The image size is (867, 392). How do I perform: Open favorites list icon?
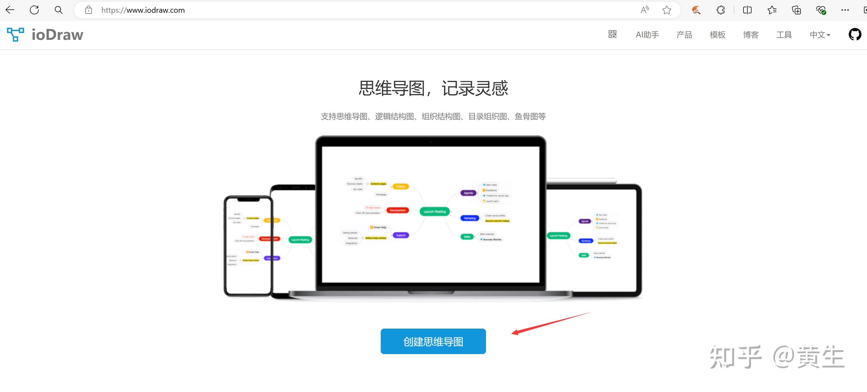[772, 10]
